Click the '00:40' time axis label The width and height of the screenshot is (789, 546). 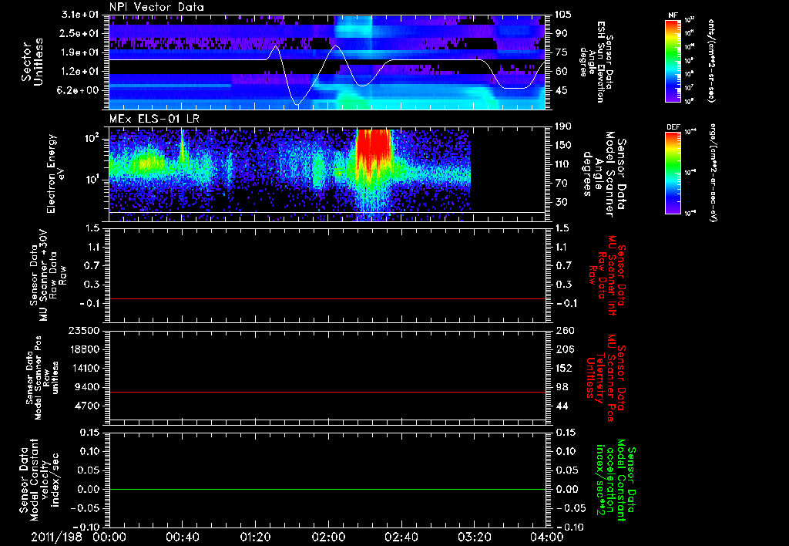pyautogui.click(x=182, y=537)
